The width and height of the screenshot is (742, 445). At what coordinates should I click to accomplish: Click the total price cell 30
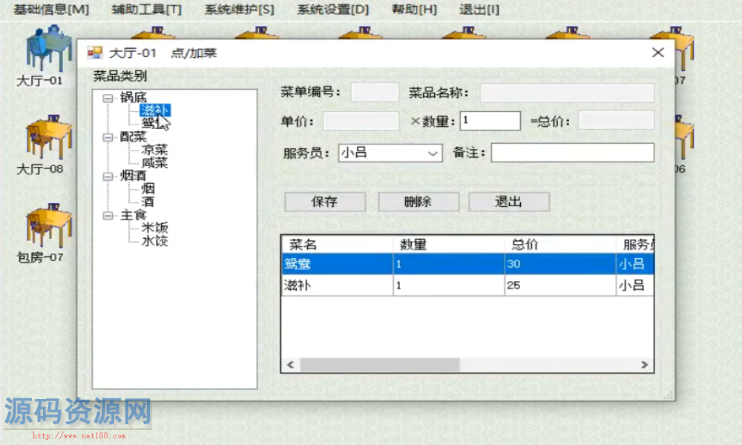pos(560,264)
